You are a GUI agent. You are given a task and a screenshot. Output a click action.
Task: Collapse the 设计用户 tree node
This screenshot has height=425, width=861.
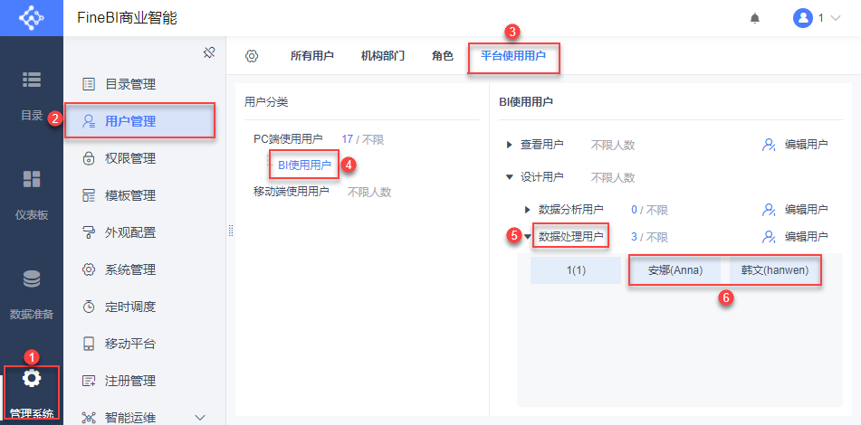509,177
